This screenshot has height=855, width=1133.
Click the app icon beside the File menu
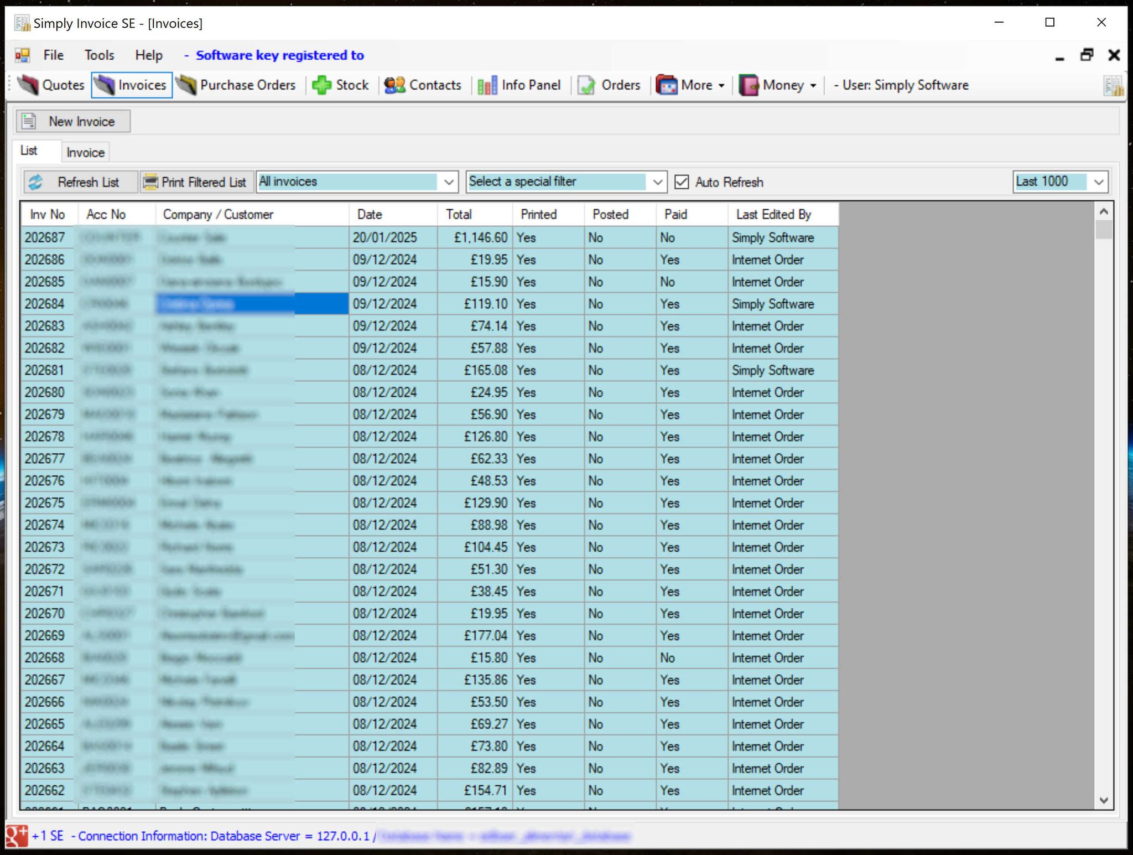tap(23, 55)
